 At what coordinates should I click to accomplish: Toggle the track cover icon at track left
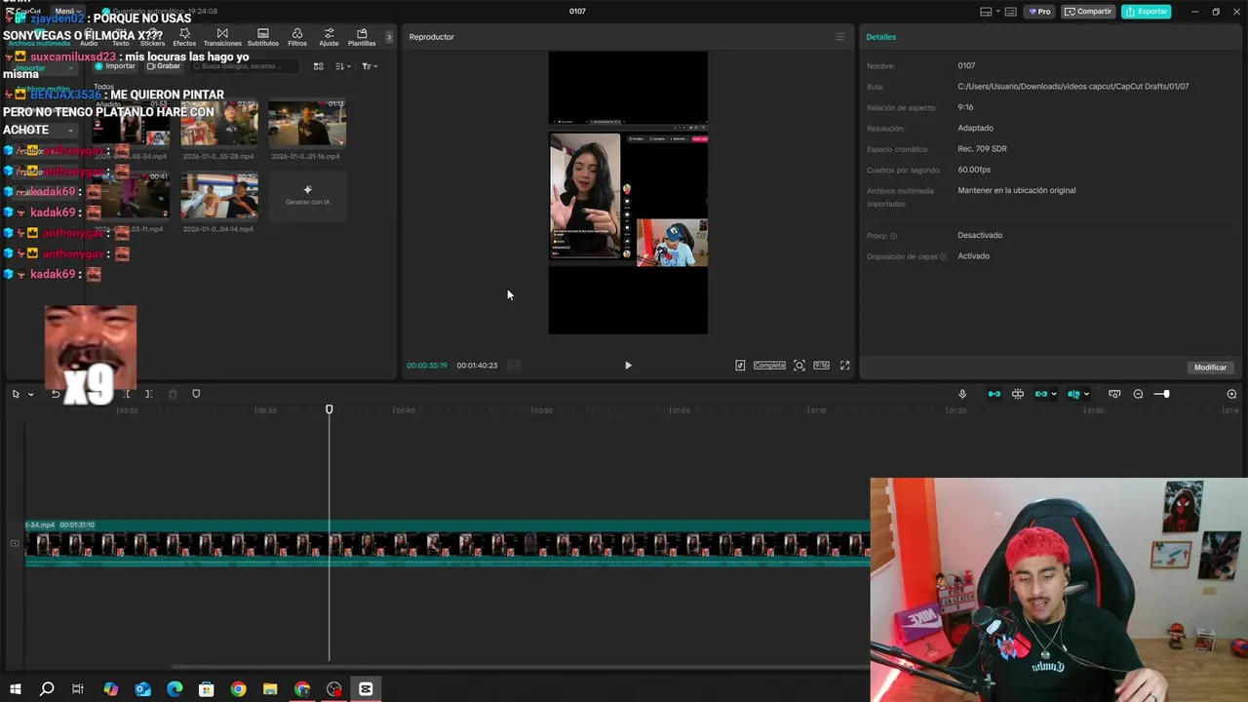click(14, 543)
